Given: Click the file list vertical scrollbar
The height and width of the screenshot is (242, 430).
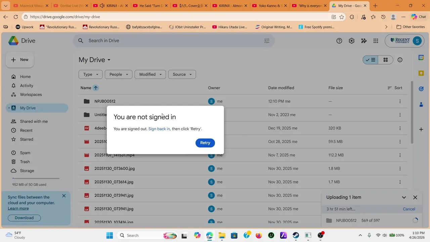Looking at the screenshot, I should coord(412,113).
